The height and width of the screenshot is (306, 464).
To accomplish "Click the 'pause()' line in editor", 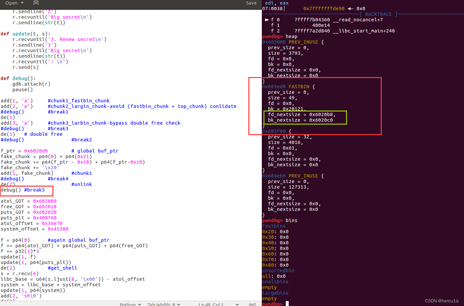I will click(23, 90).
